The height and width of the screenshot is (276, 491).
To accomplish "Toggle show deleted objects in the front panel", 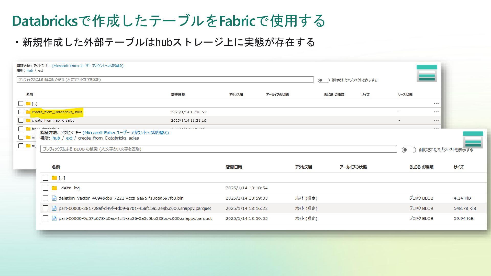I will pyautogui.click(x=408, y=150).
